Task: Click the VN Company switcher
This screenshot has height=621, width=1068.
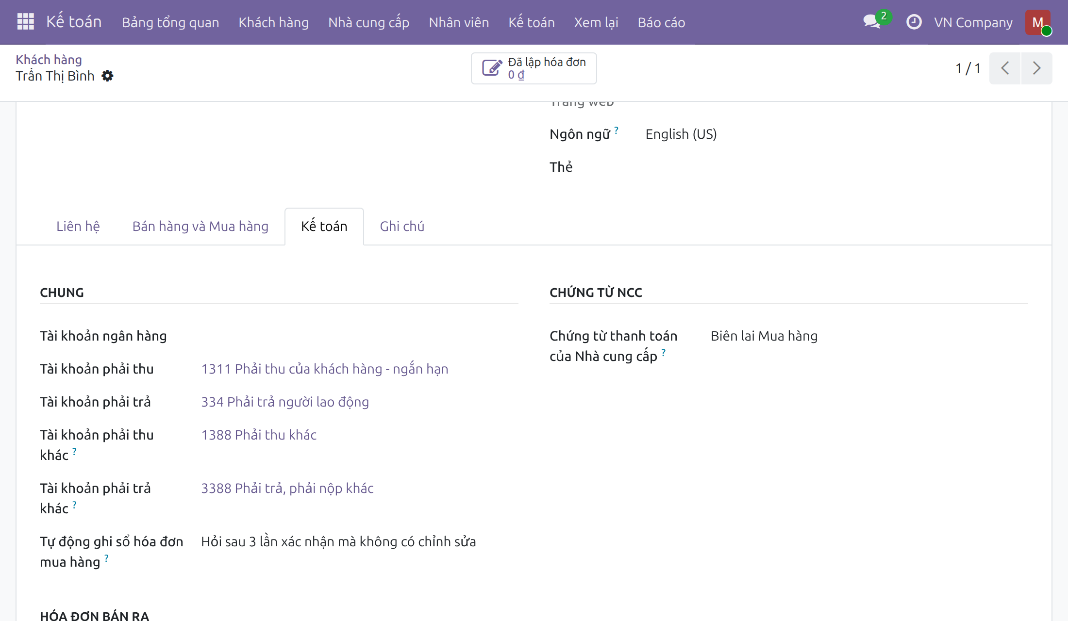Action: [973, 22]
